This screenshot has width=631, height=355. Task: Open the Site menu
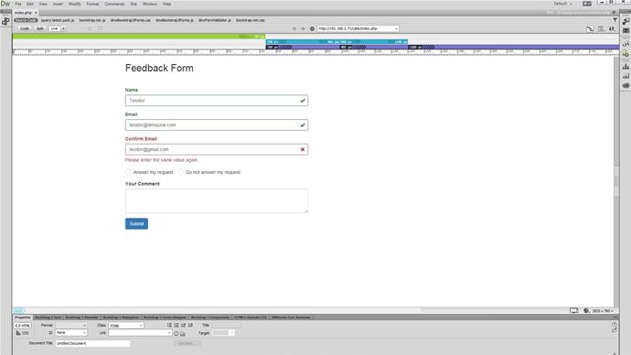(134, 4)
